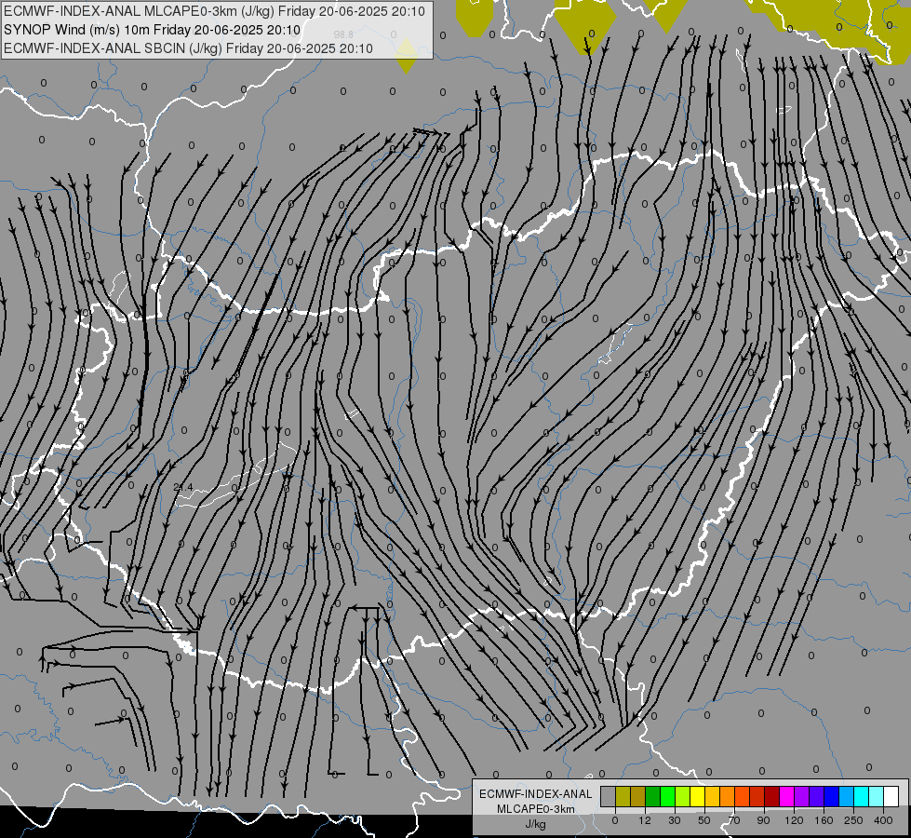This screenshot has width=911, height=838.
Task: Click the 98.8 value near the header
Action: point(344,34)
